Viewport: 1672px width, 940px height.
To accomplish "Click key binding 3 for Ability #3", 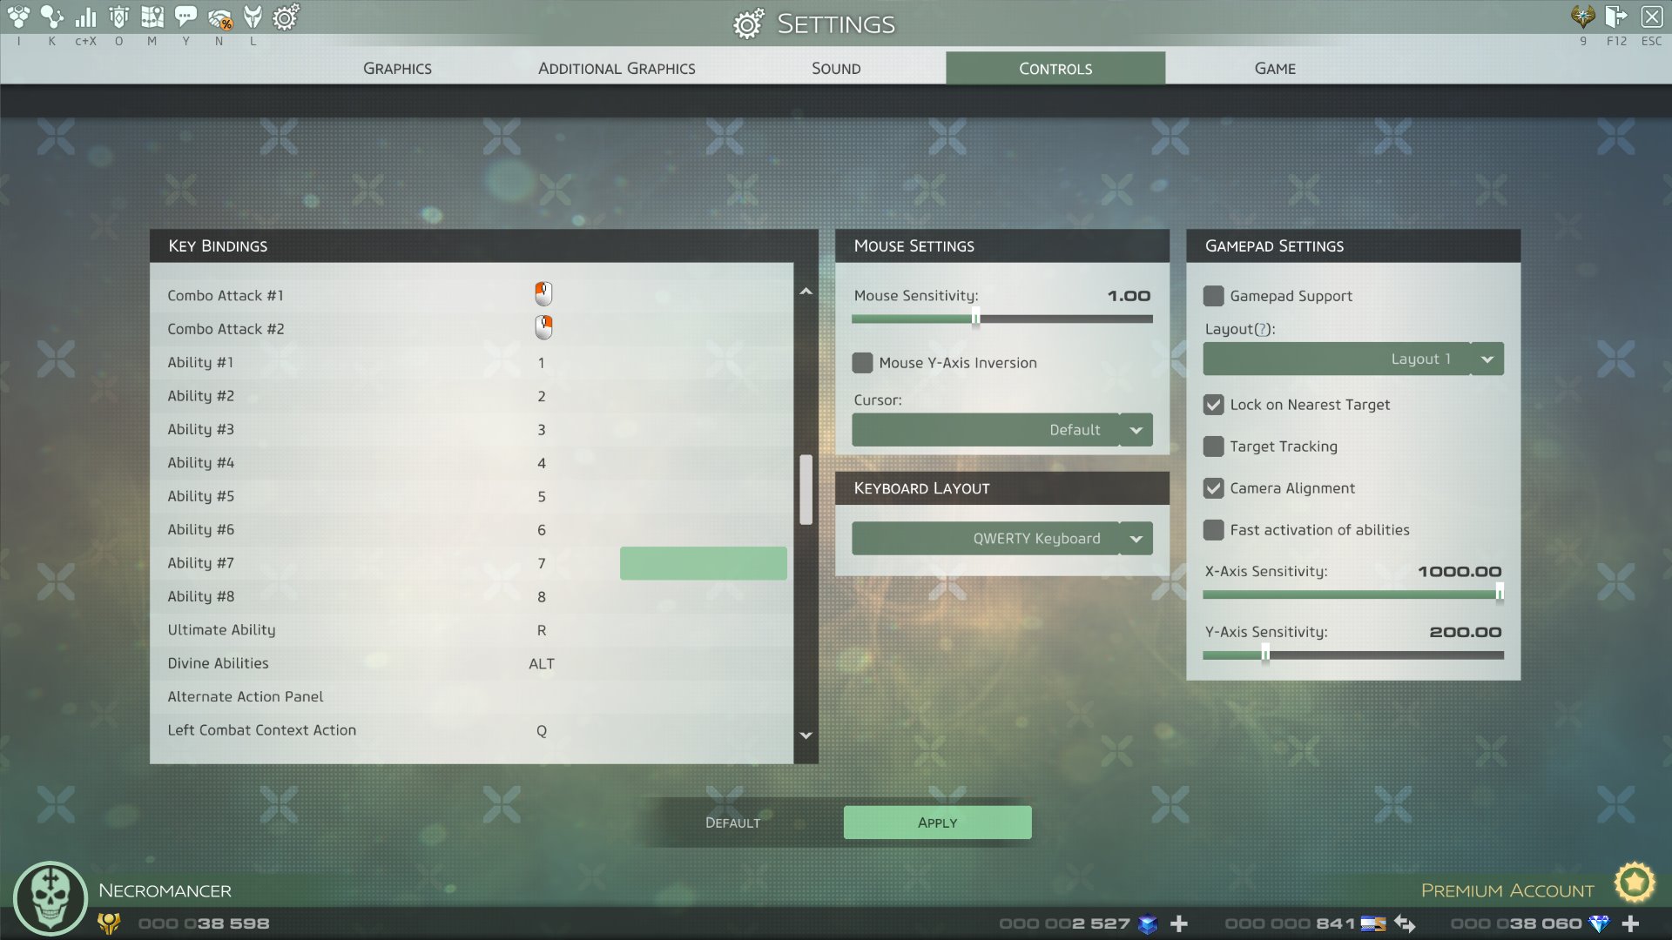I will pos(541,430).
